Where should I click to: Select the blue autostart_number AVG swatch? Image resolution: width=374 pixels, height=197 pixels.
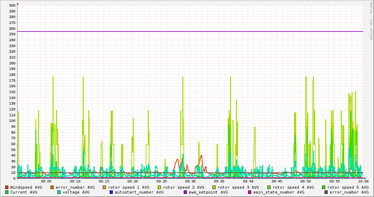click(x=111, y=192)
